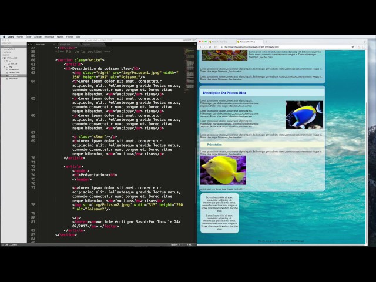The height and width of the screenshot is (282, 376).
Task: Open the Afficher menu
Action: click(x=38, y=37)
